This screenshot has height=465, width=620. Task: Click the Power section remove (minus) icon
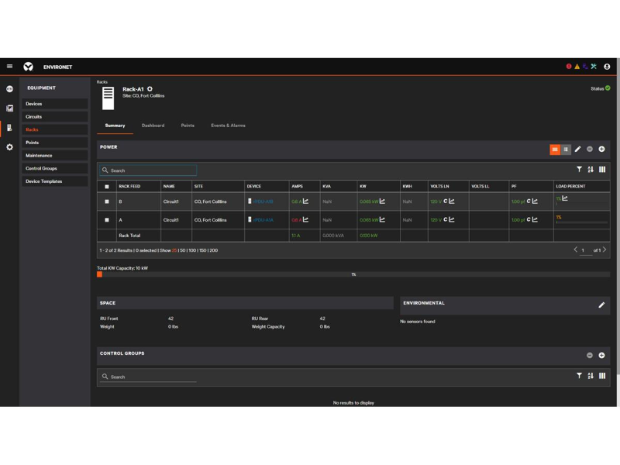590,149
